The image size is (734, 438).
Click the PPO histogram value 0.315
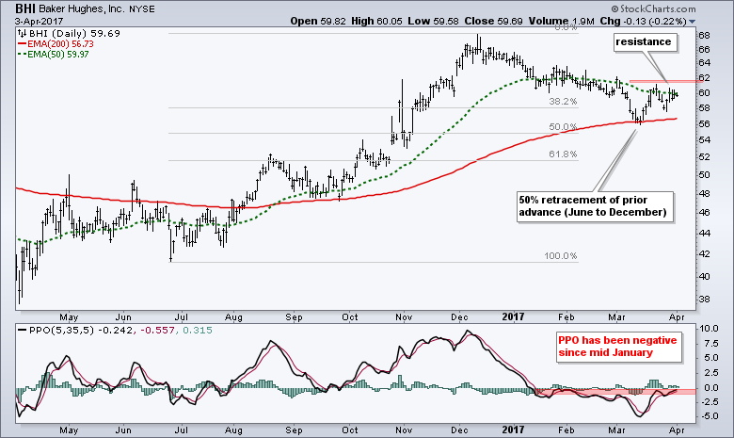coord(197,331)
